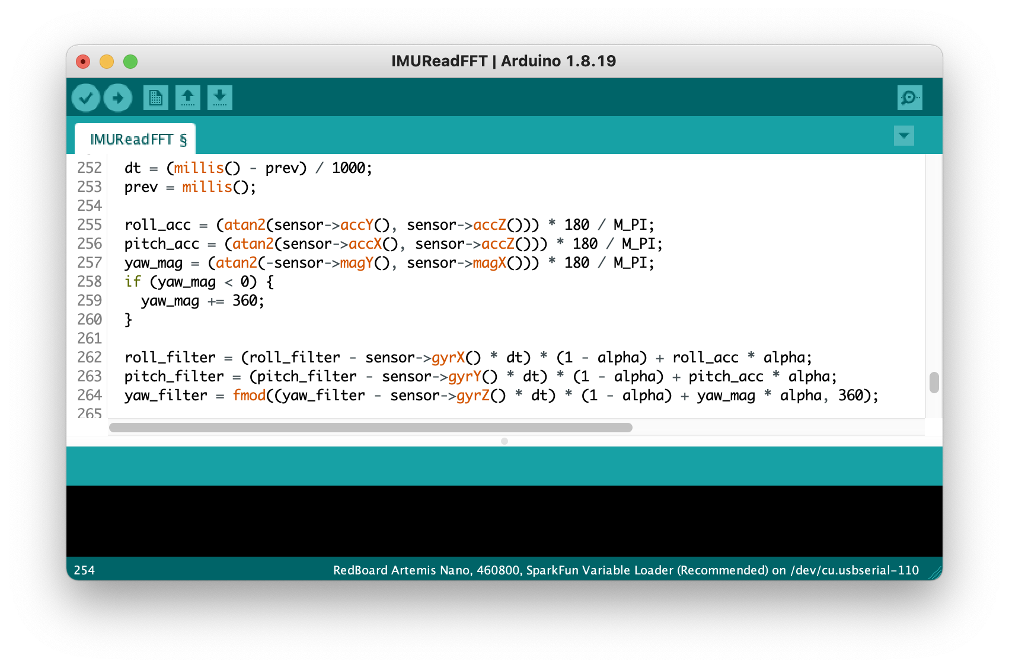Open the tab options dropdown arrow
1009x668 pixels.
[x=903, y=136]
